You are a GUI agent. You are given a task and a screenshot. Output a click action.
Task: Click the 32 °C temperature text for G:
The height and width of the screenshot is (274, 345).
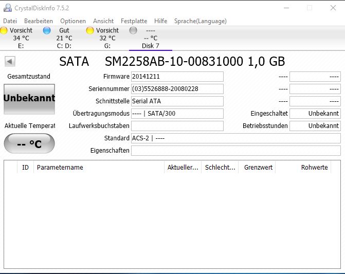[107, 38]
